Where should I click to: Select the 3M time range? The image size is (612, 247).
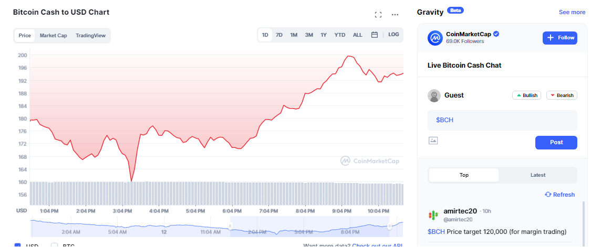309,35
